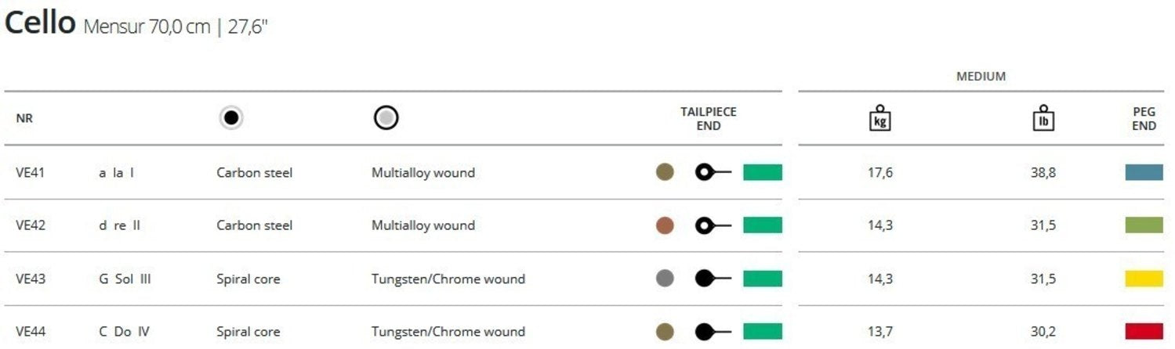Click the MEDIUM tension column heading

(x=981, y=77)
